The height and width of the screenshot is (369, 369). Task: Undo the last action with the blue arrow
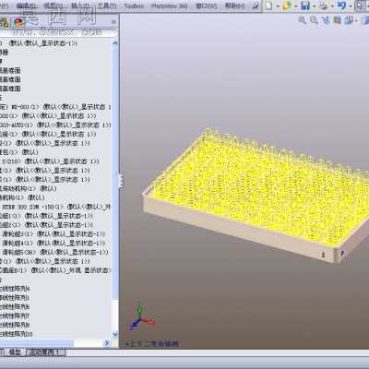pos(341,6)
